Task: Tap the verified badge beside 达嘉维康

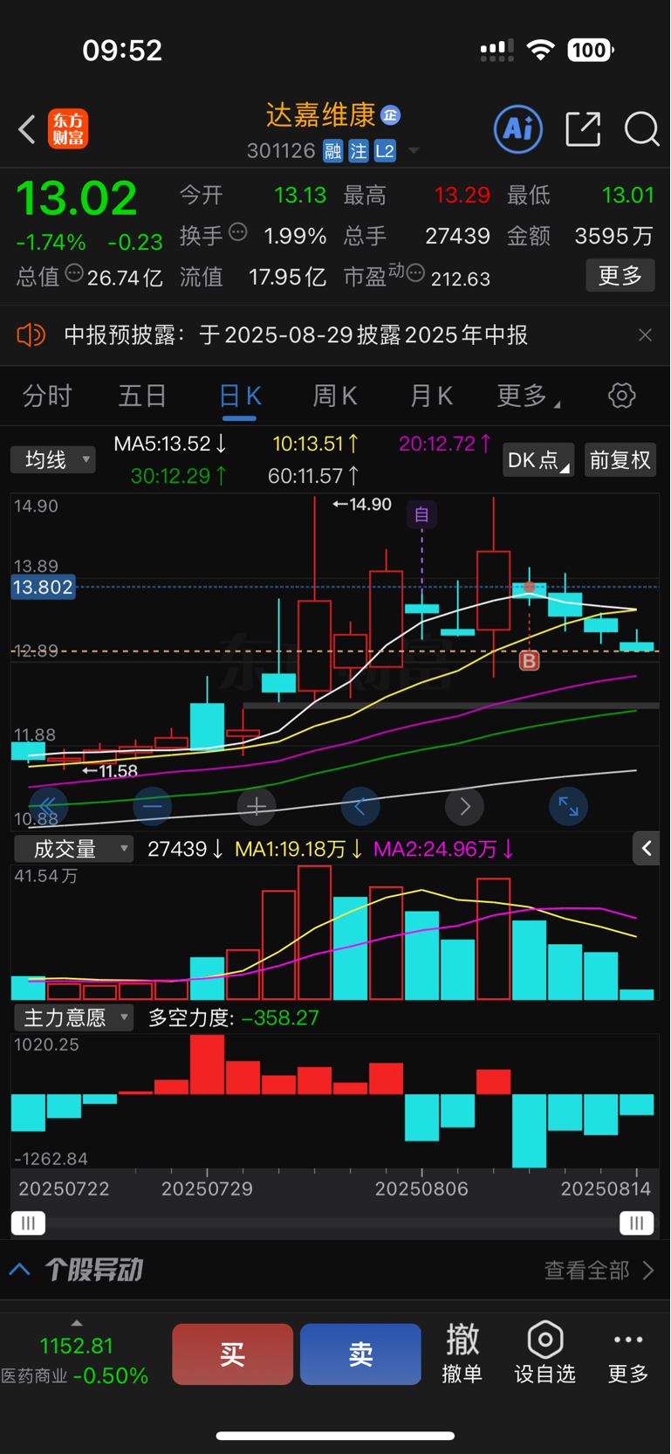Action: pos(391,114)
